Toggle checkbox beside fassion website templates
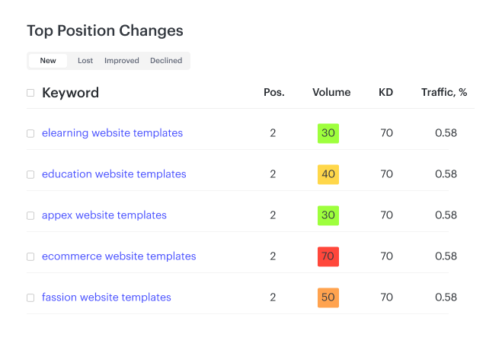502x337 pixels. 30,297
